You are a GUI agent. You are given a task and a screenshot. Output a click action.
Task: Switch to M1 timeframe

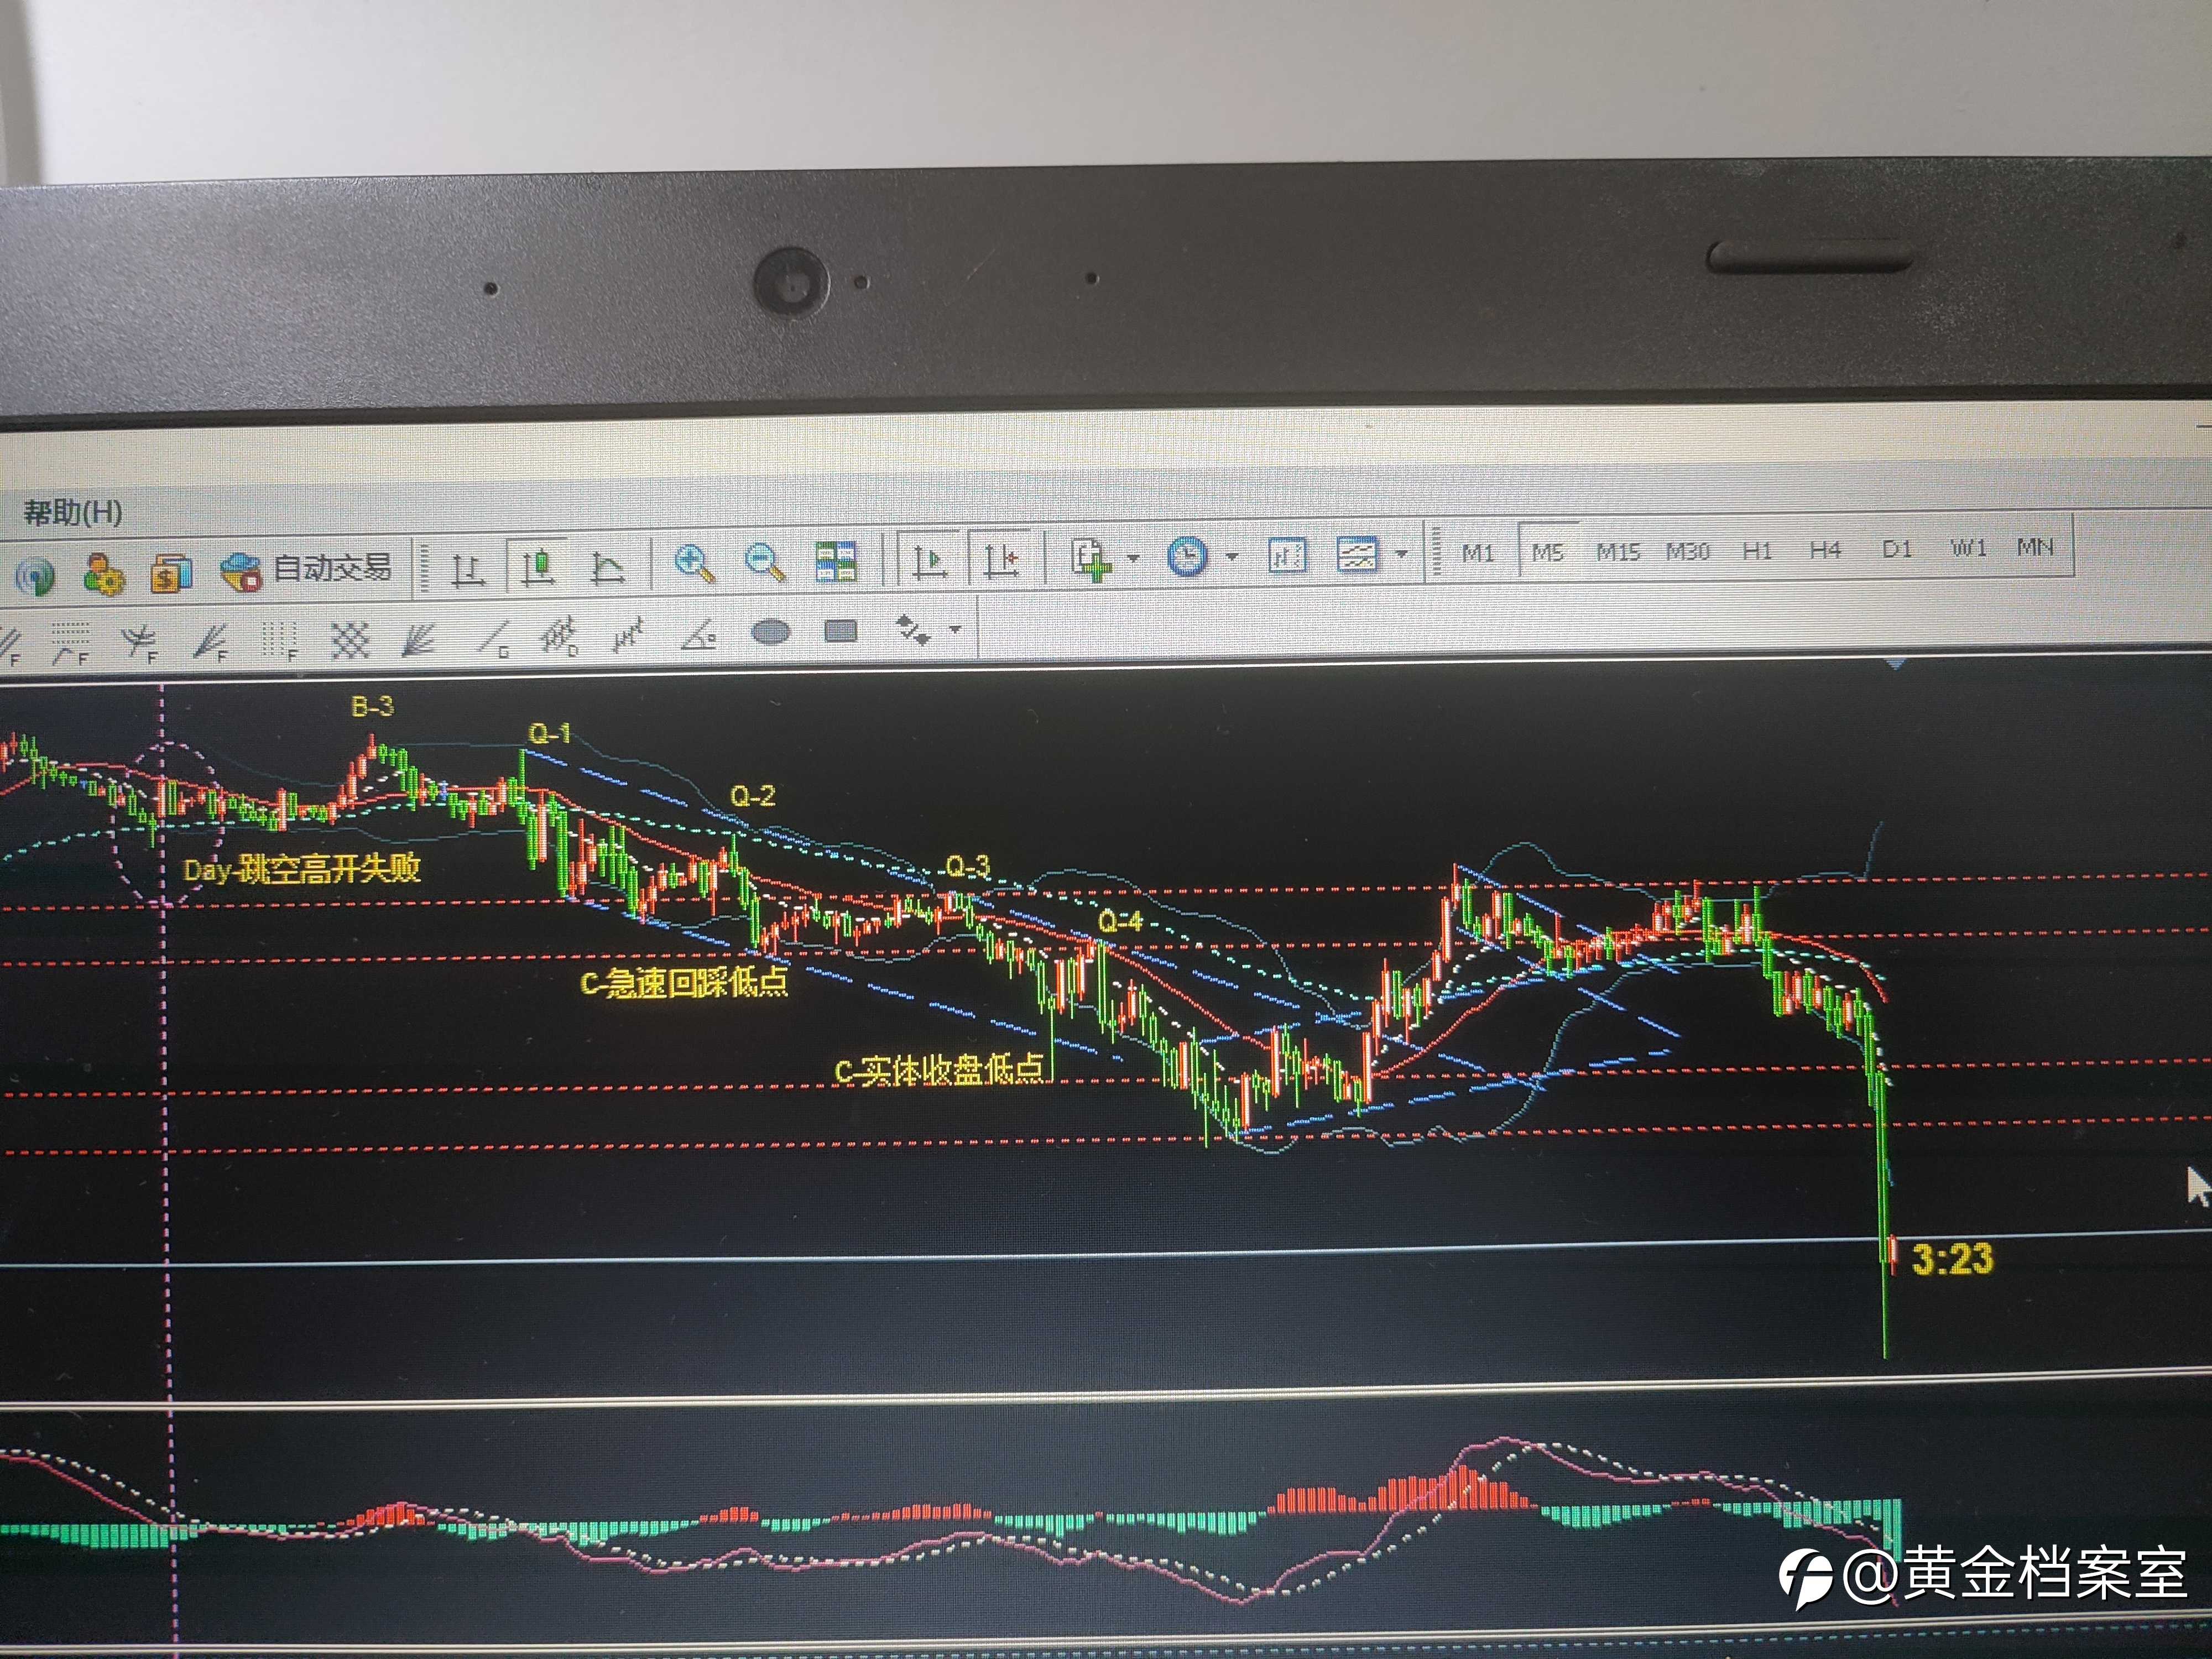pyautogui.click(x=1478, y=552)
